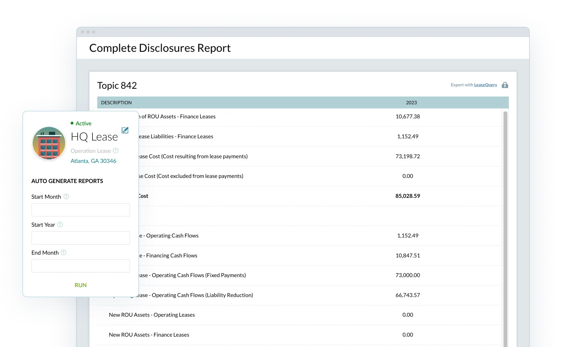
Task: Click the green Active status indicator
Action: click(72, 123)
